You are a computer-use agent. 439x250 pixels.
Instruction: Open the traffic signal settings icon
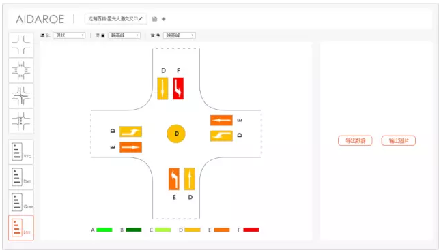coord(21,121)
